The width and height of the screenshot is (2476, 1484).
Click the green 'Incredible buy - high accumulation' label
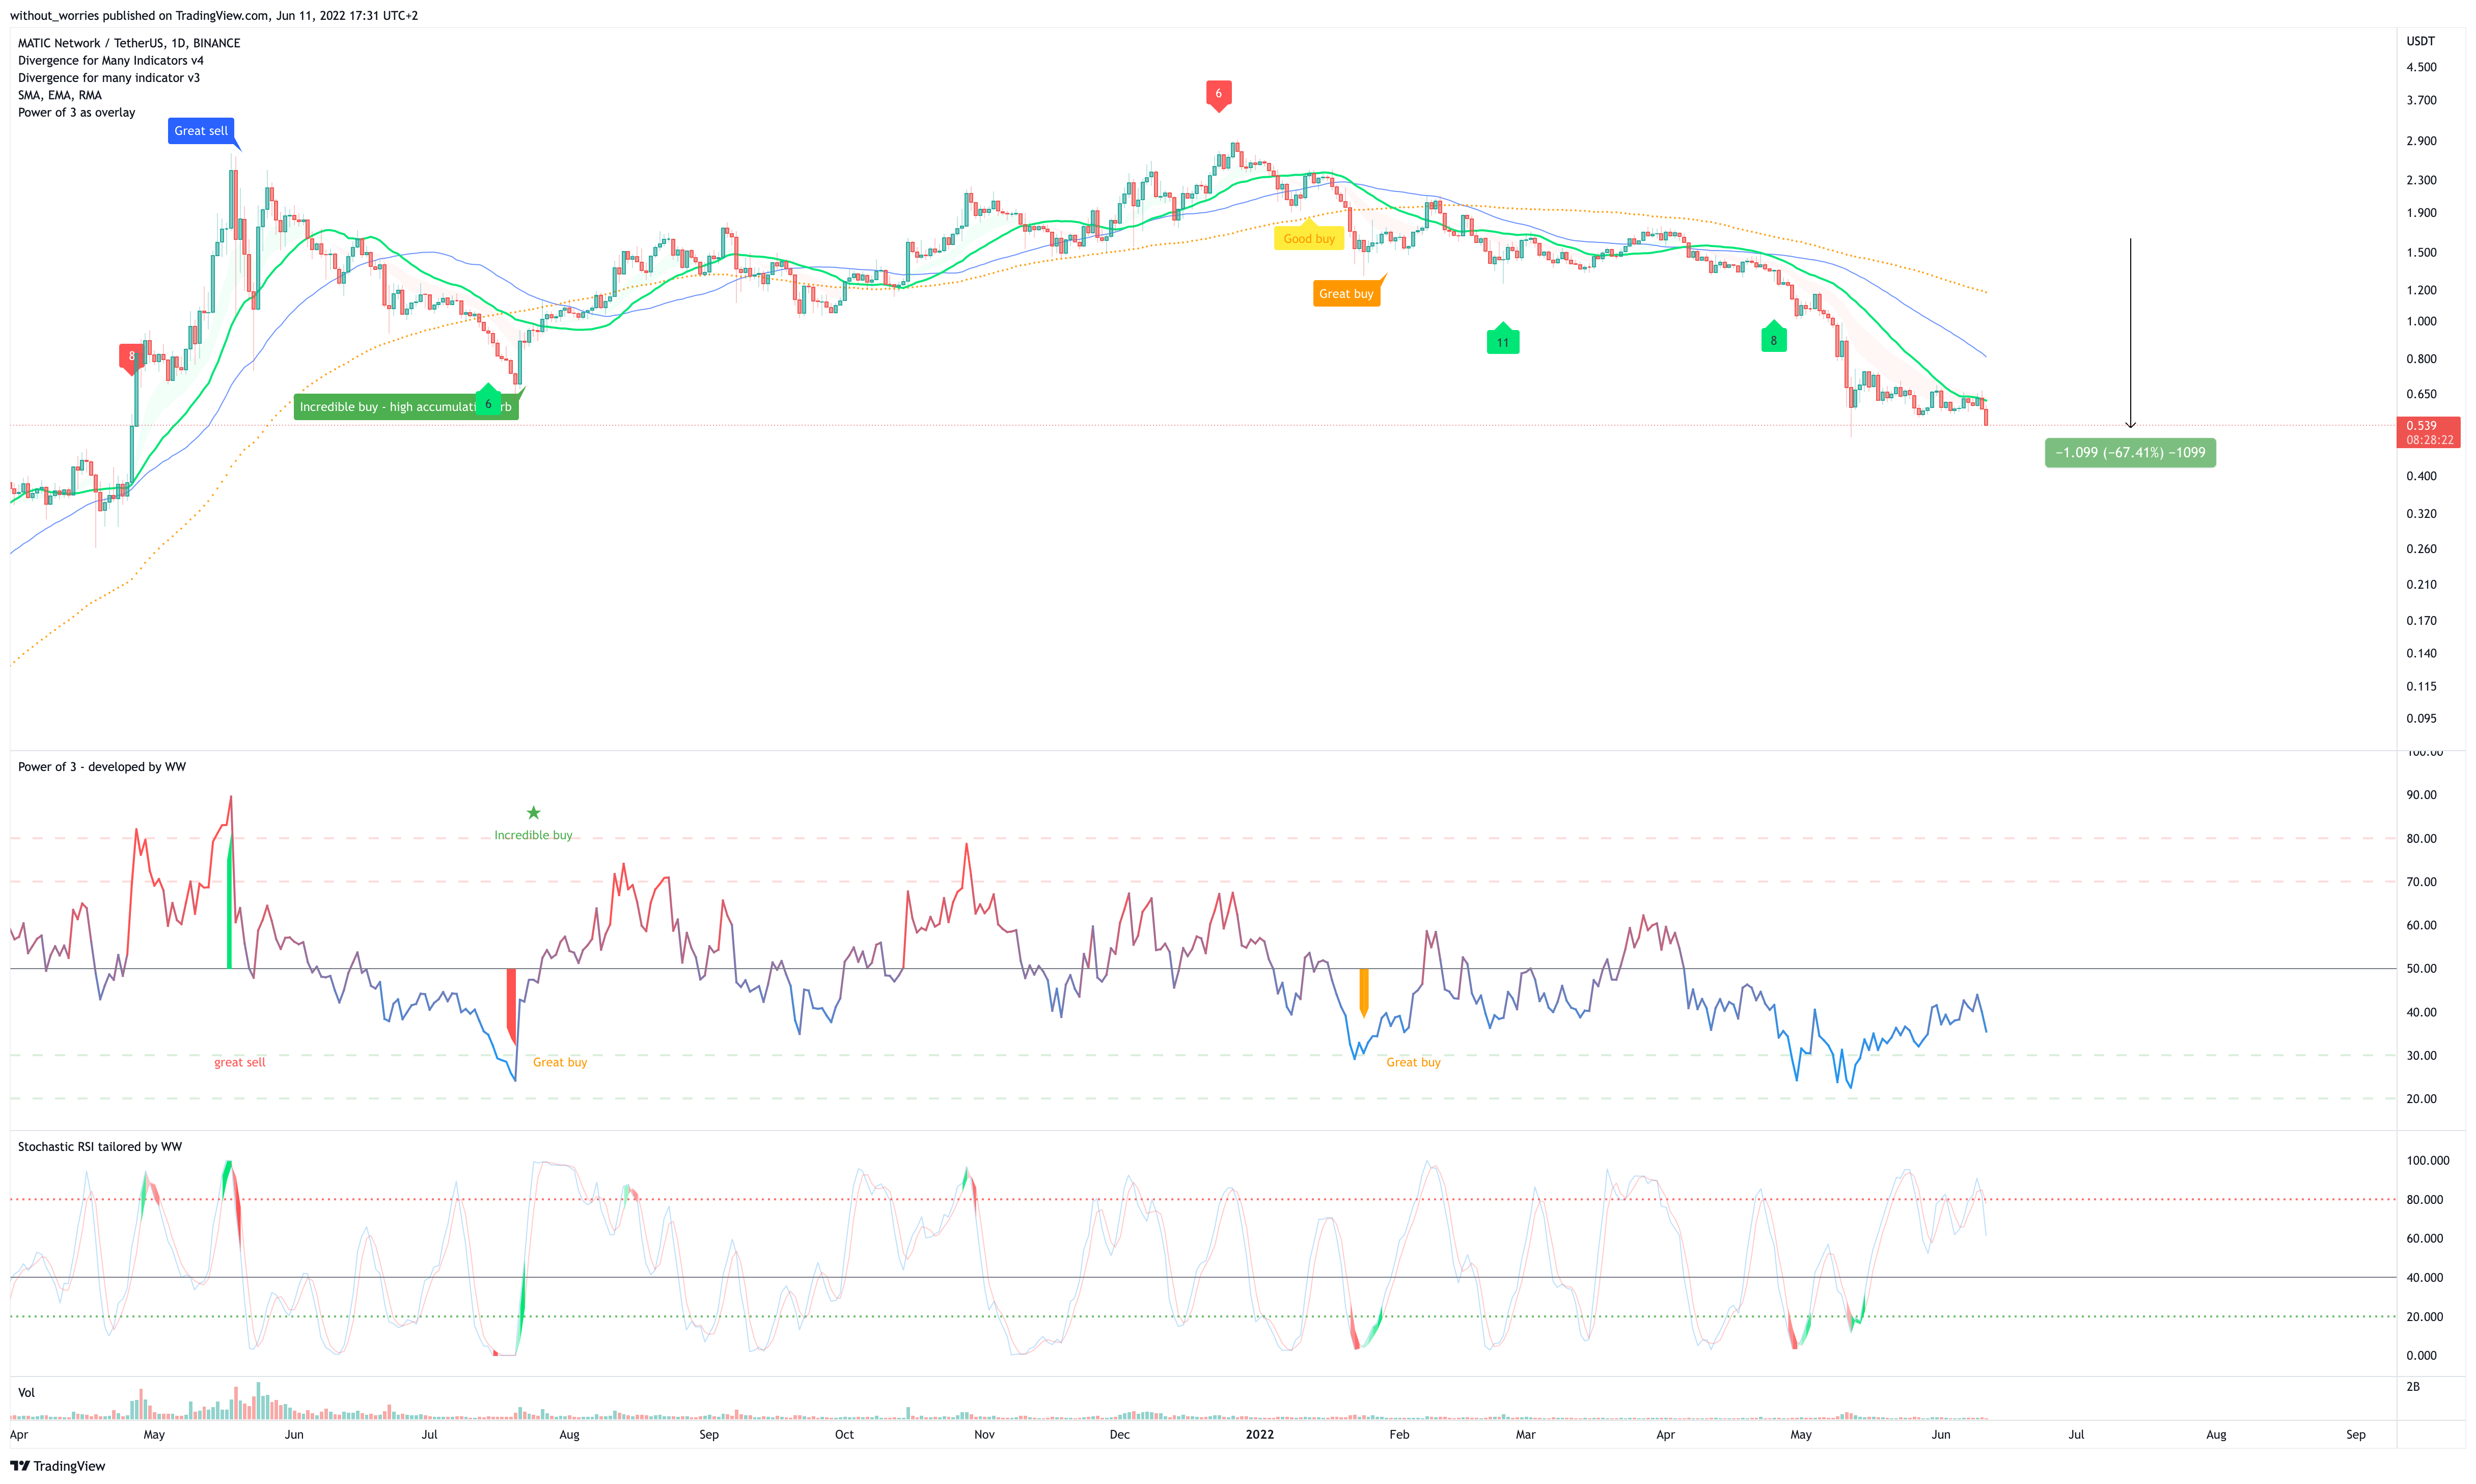pos(406,407)
